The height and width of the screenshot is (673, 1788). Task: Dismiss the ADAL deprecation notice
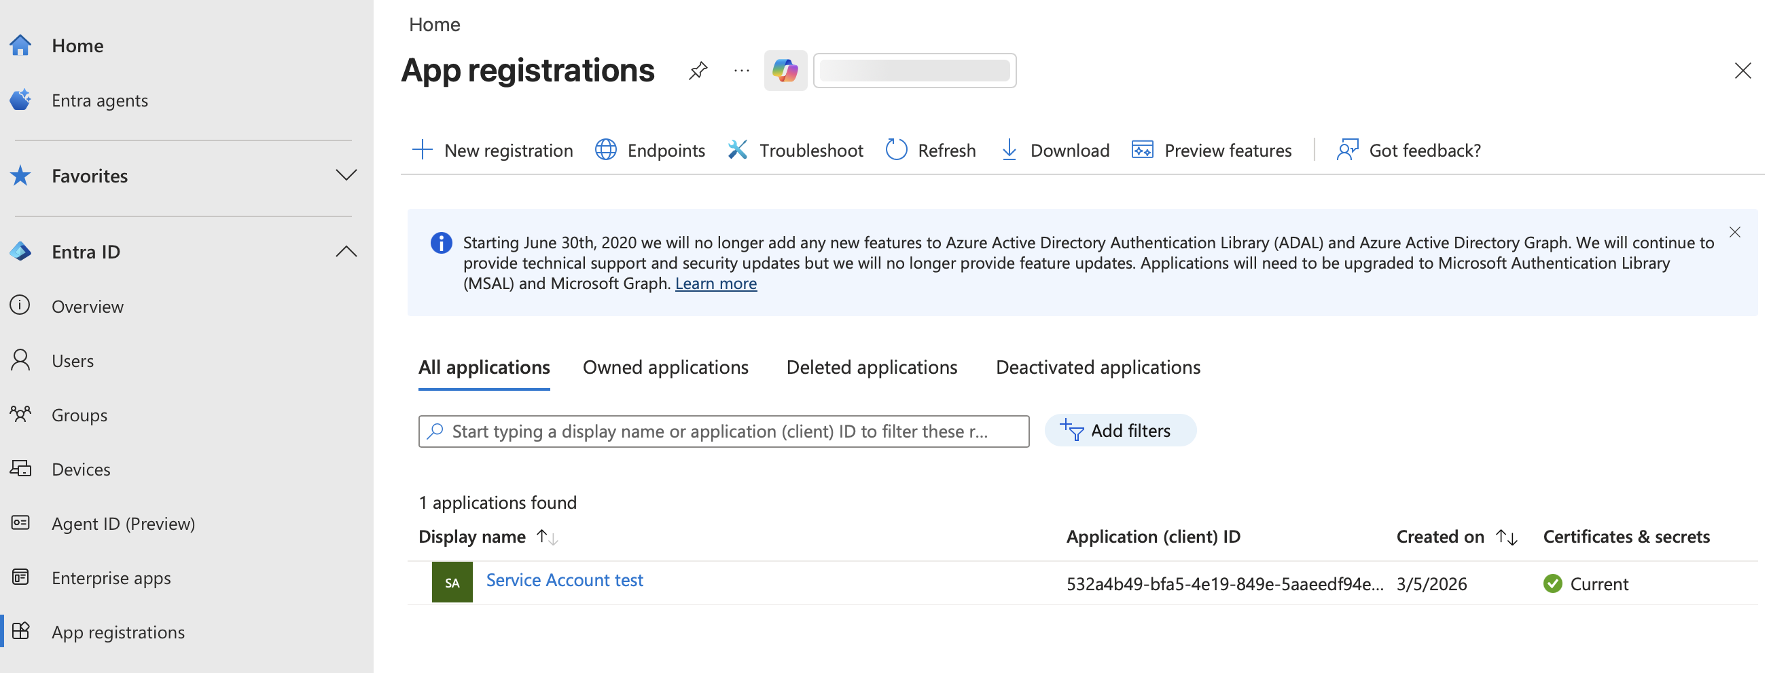[x=1734, y=232]
